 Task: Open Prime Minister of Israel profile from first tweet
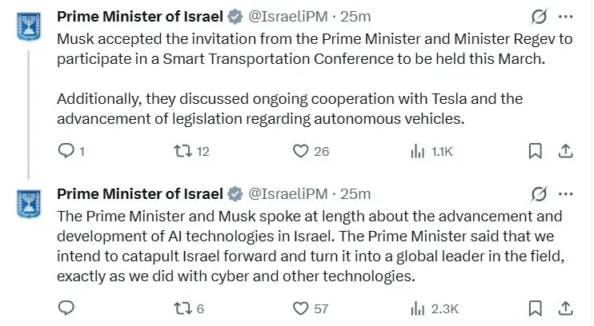click(x=139, y=17)
